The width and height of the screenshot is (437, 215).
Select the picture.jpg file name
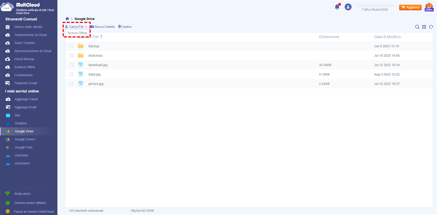click(x=96, y=84)
